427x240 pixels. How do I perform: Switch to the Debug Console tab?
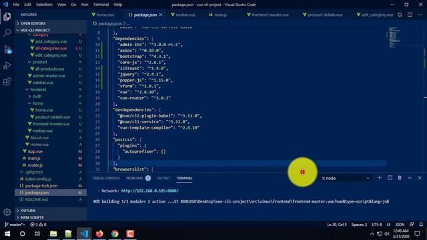(106, 178)
